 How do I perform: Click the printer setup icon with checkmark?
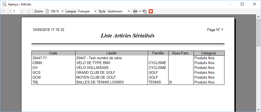[145, 11]
